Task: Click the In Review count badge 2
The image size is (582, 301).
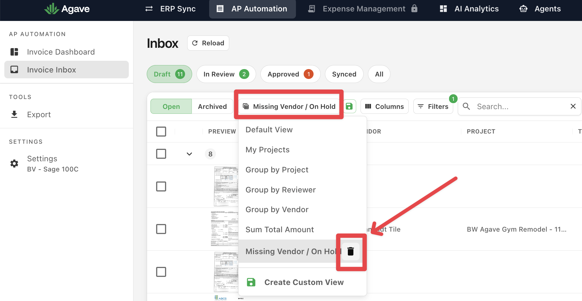Action: (x=244, y=74)
